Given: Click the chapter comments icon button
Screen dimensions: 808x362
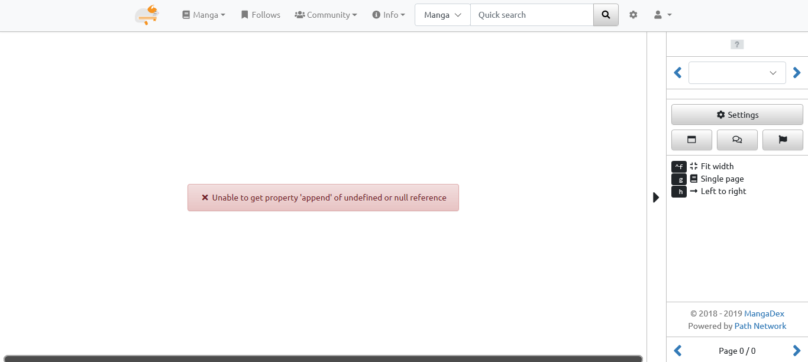Looking at the screenshot, I should (x=737, y=140).
